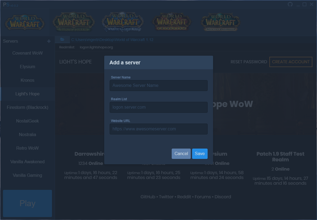Click RESET PASSWORD link

pos(249,62)
